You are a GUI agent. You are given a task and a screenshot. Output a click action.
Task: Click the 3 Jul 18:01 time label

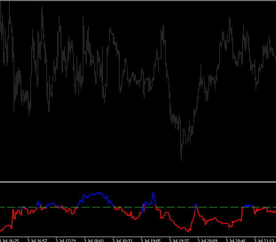[94, 241]
